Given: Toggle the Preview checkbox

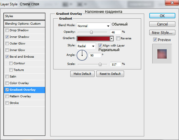Looking at the screenshot, I should tap(155, 40).
